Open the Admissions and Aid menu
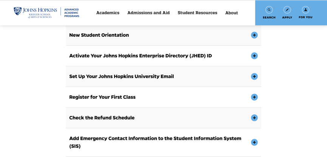The height and width of the screenshot is (157, 327). click(x=149, y=13)
